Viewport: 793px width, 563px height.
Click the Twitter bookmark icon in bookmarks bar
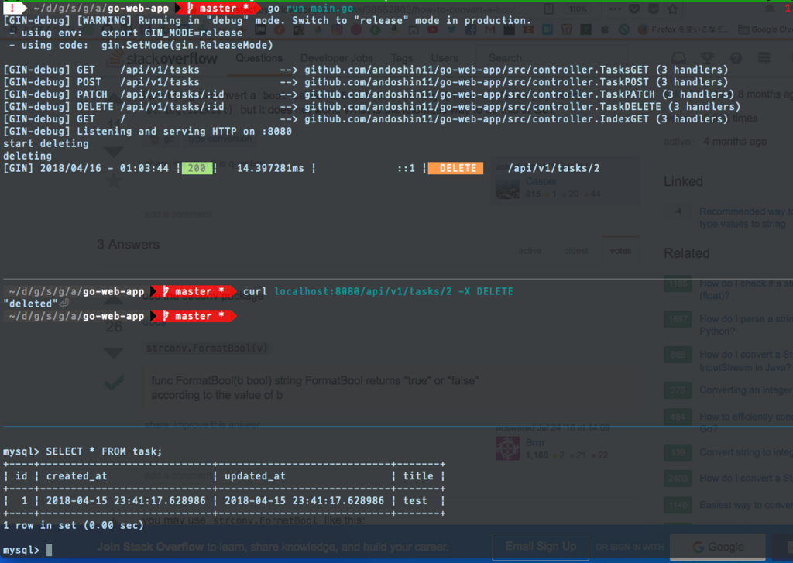coord(451,29)
